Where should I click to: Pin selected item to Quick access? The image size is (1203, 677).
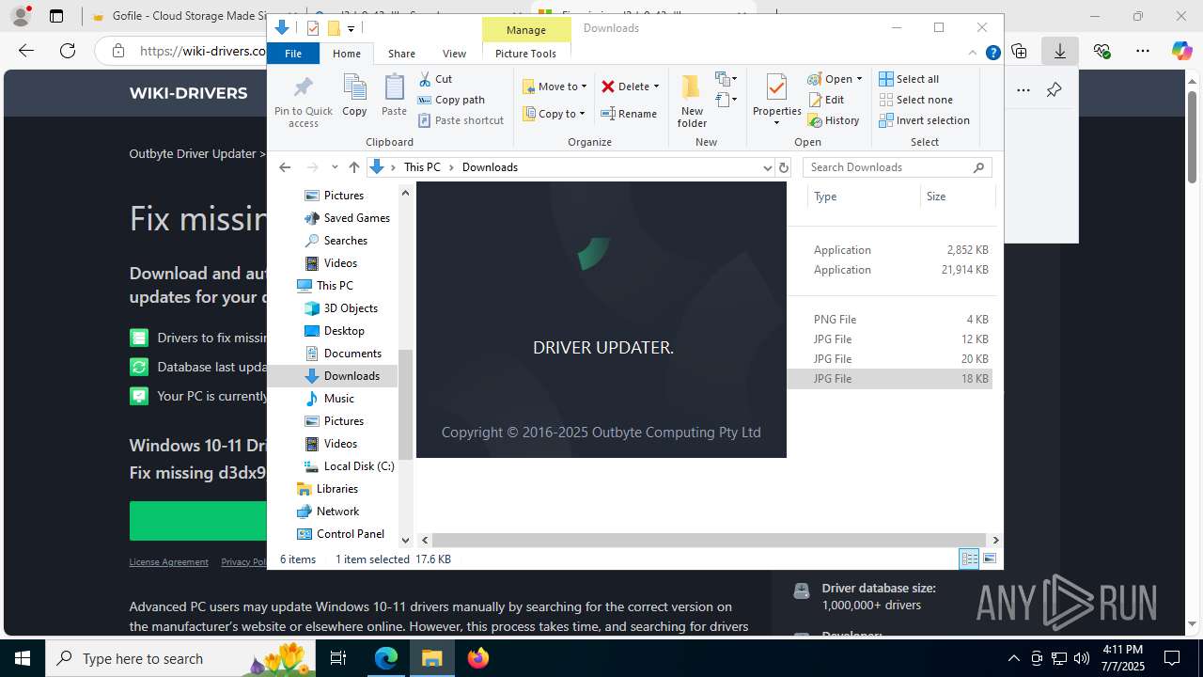[303, 102]
